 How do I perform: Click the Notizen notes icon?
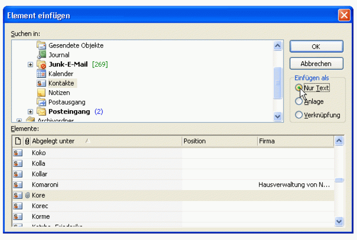pyautogui.click(x=41, y=93)
